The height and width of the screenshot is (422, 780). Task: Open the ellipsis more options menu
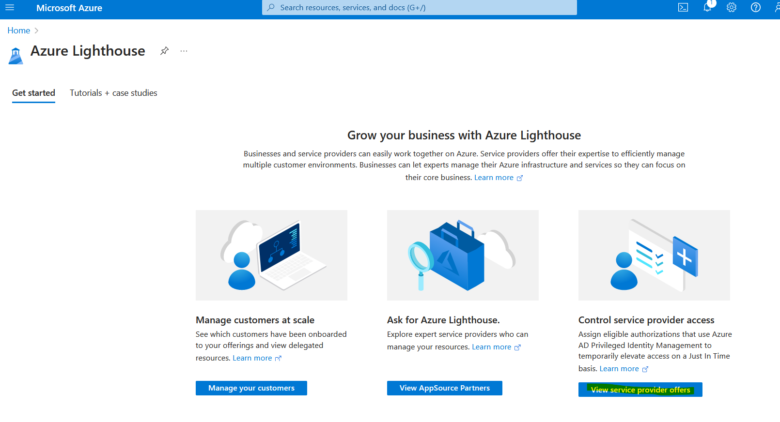[184, 51]
